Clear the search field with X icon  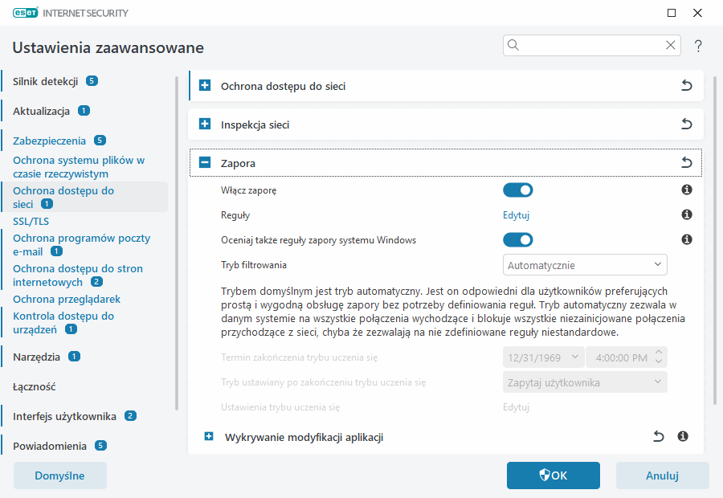click(x=671, y=46)
